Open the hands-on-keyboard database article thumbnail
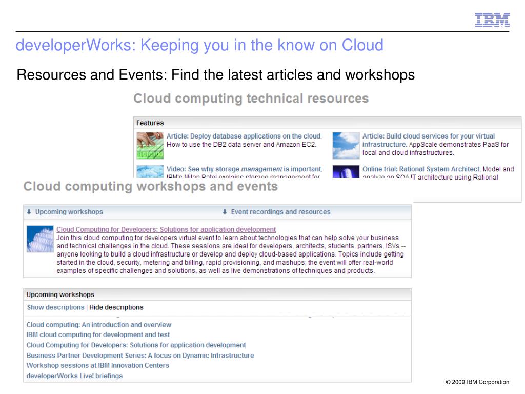The height and width of the screenshot is (394, 525). click(150, 145)
